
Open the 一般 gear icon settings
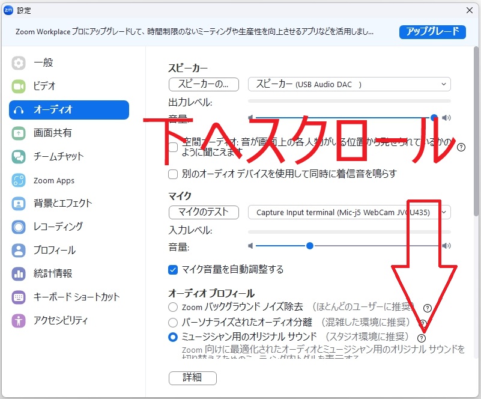(x=19, y=63)
